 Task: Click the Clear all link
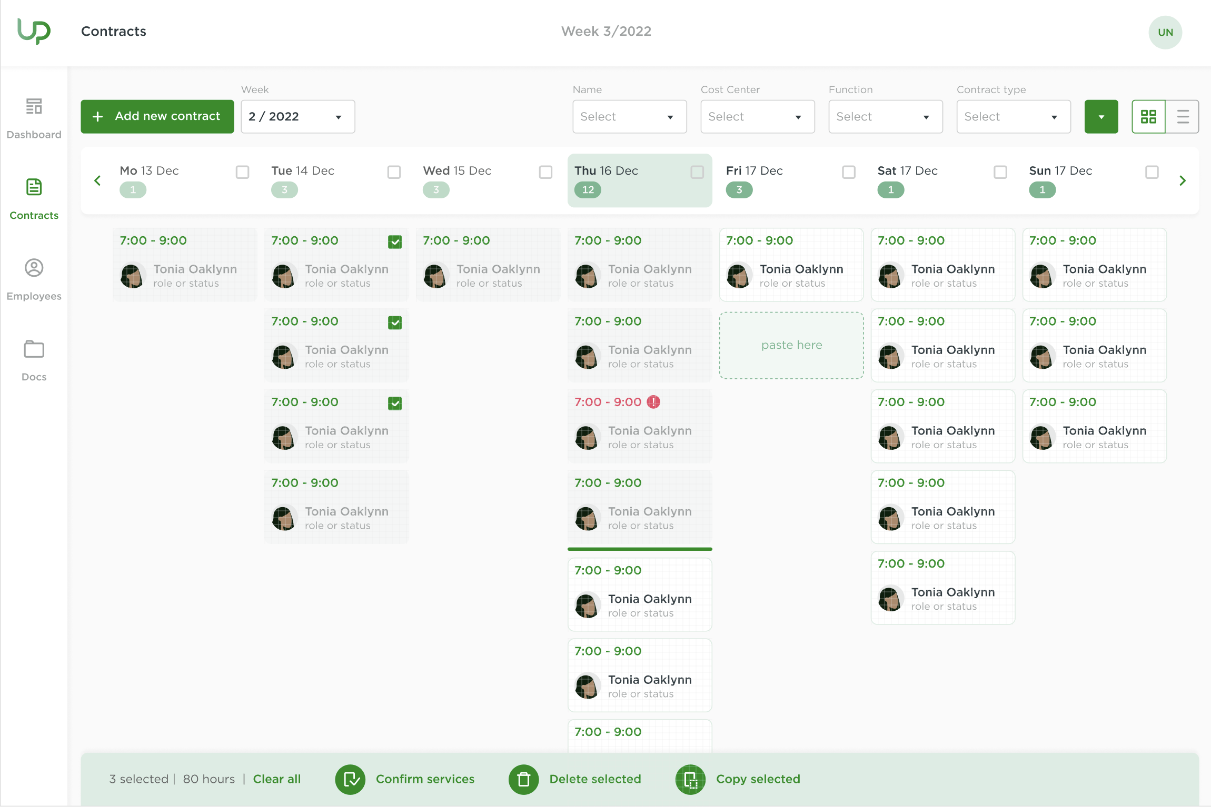pos(277,779)
